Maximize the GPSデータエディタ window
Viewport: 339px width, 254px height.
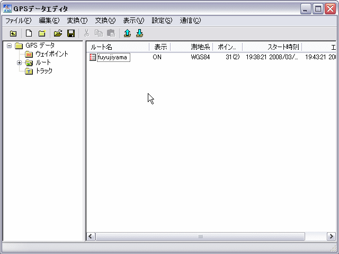318,9
